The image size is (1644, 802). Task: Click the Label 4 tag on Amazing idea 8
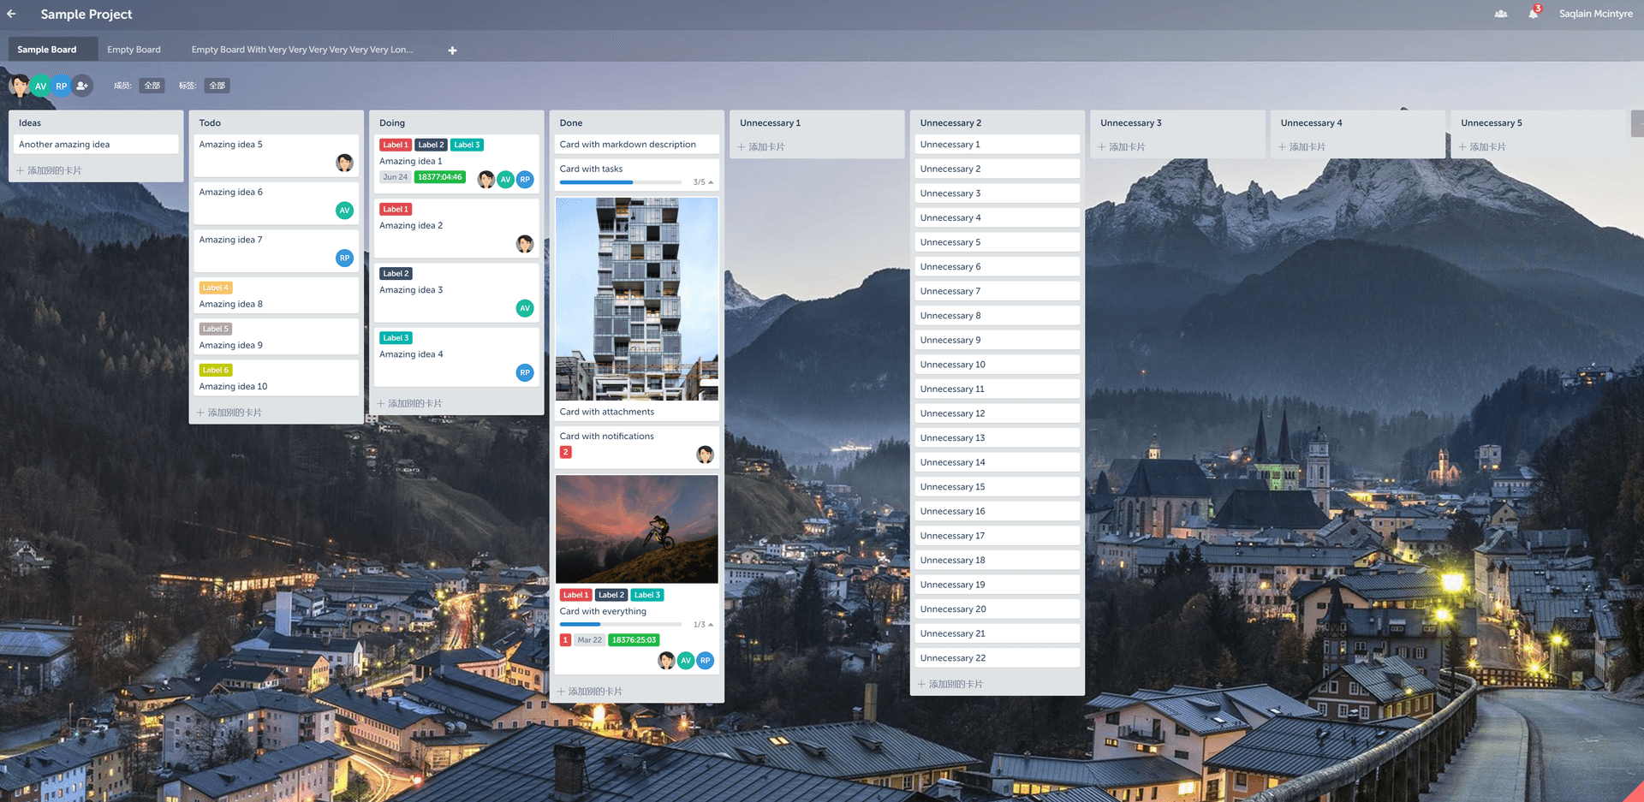point(216,288)
